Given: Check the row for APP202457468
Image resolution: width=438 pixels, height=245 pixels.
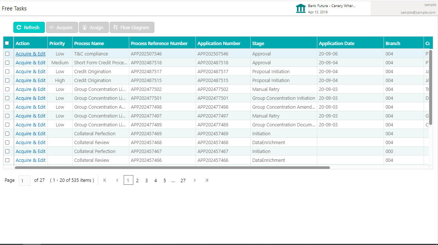Looking at the screenshot, I should click(x=7, y=142).
